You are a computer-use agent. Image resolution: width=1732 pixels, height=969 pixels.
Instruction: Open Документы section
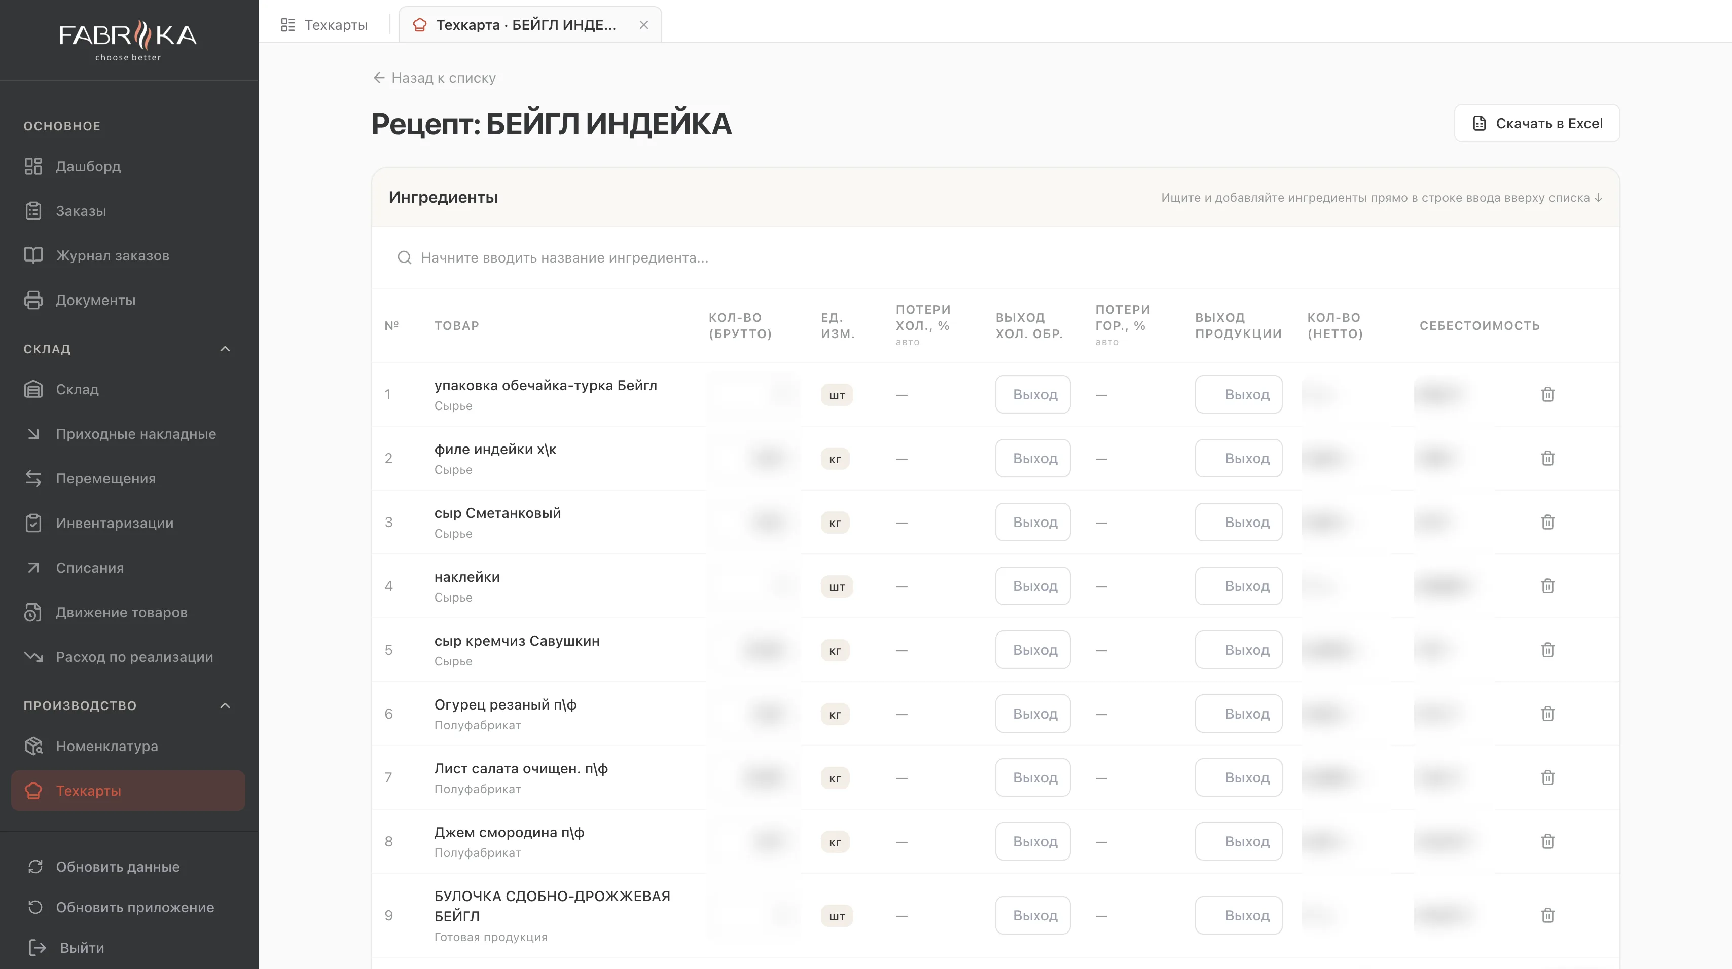[x=128, y=301]
